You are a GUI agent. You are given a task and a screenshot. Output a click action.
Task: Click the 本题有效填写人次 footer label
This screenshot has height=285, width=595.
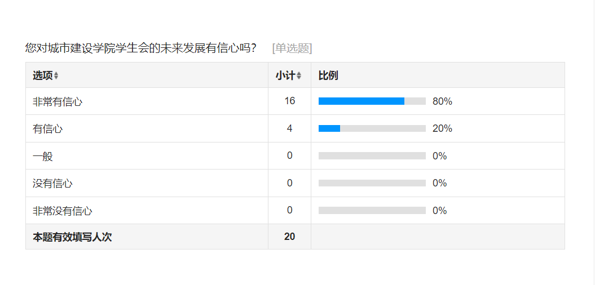tap(72, 237)
